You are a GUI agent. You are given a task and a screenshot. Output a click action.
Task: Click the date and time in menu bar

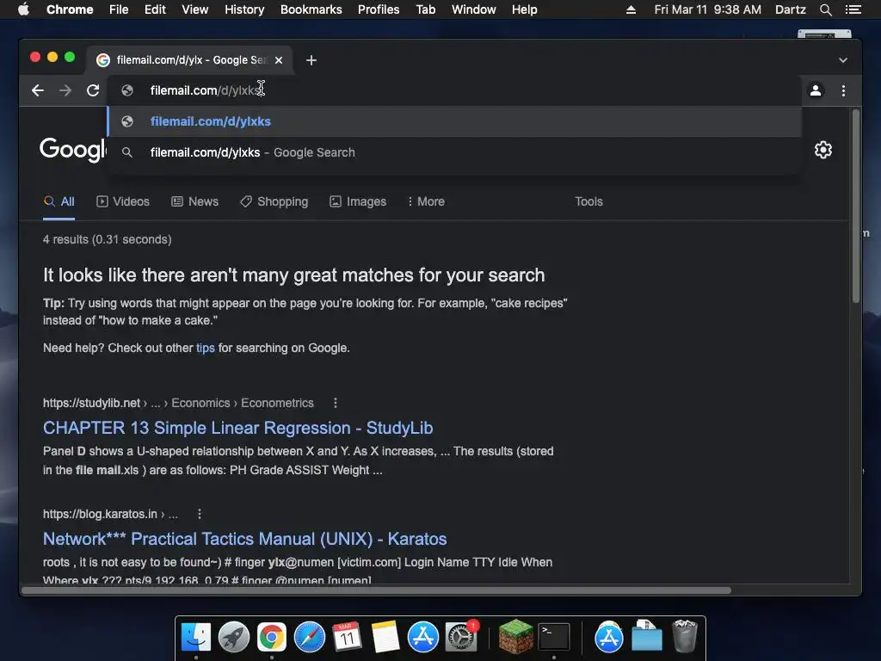point(707,9)
